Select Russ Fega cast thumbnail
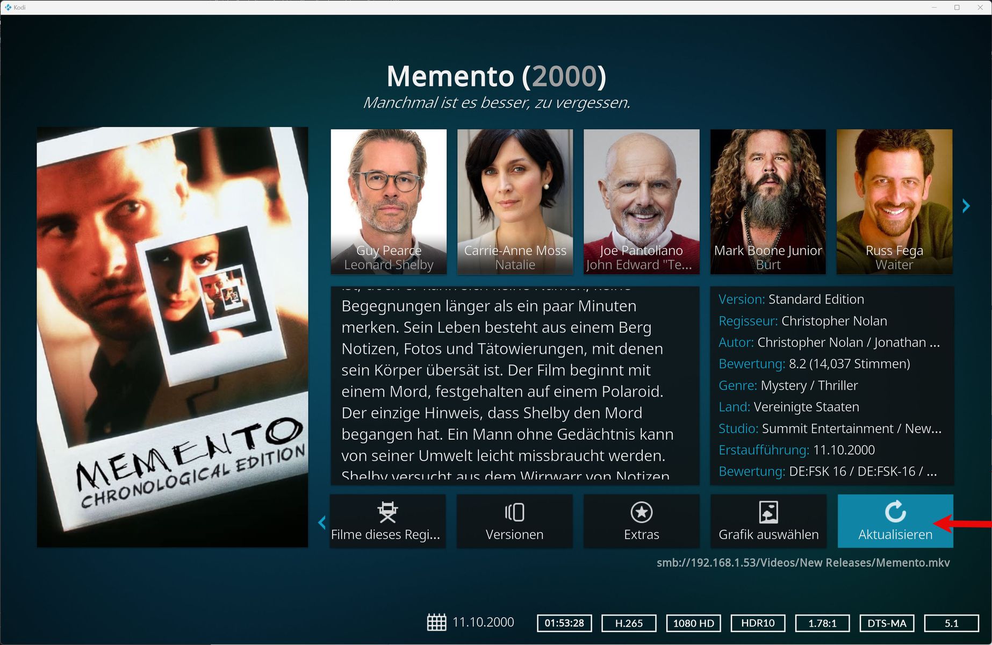992x645 pixels. (x=894, y=202)
